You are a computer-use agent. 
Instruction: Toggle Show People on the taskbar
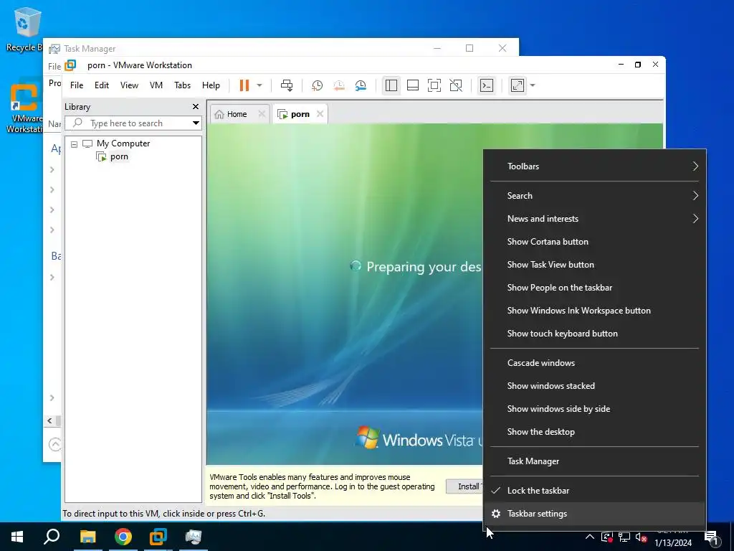594,288
